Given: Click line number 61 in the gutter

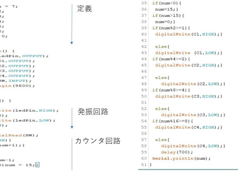Looking at the screenshot, I should pyautogui.click(x=144, y=165).
